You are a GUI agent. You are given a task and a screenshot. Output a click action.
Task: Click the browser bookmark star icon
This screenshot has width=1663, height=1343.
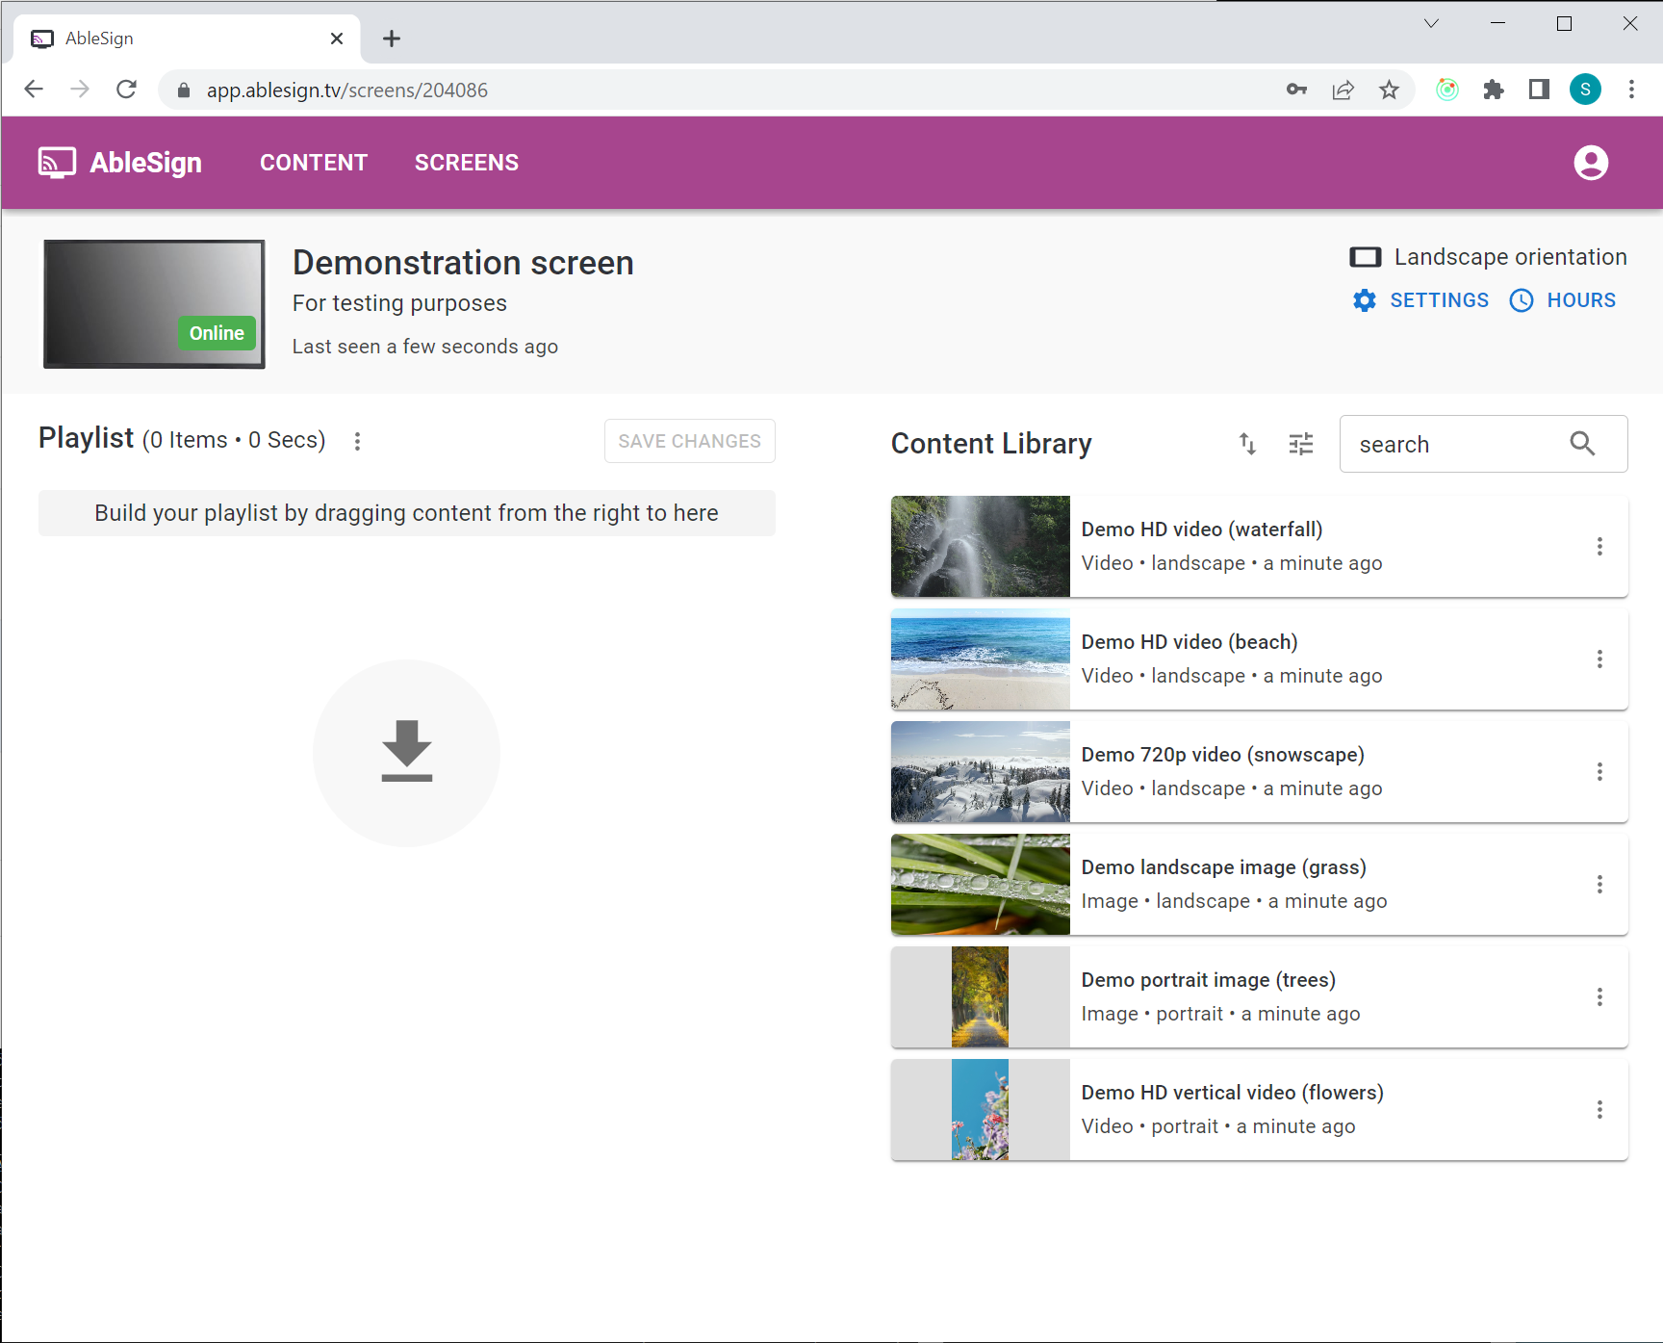click(x=1389, y=90)
